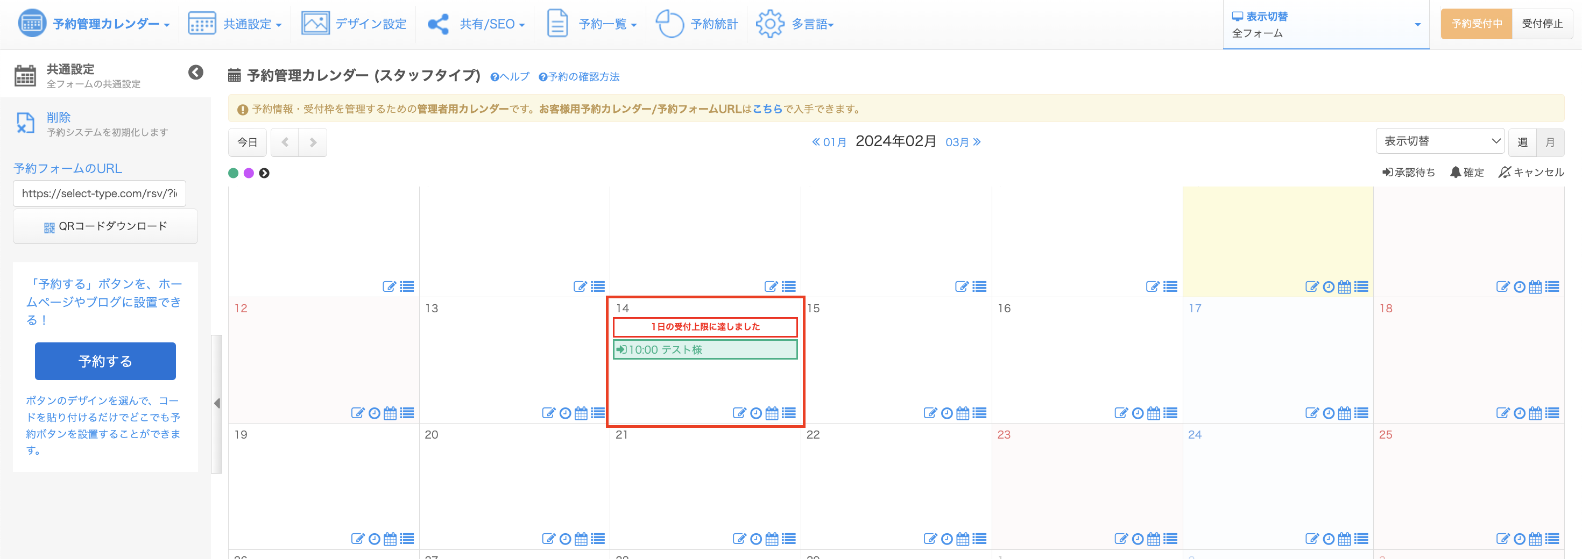Screen dimensions: 1582x559
Task: Open the 予約統計 menu item
Action: (697, 24)
